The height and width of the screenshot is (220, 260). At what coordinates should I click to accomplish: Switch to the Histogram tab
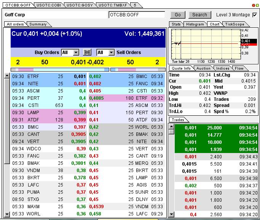tap(195, 24)
